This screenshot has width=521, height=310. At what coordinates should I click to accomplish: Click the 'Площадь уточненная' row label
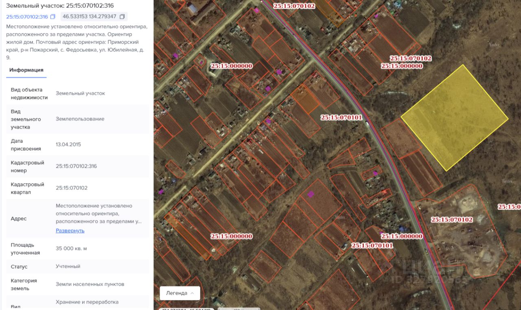25,249
